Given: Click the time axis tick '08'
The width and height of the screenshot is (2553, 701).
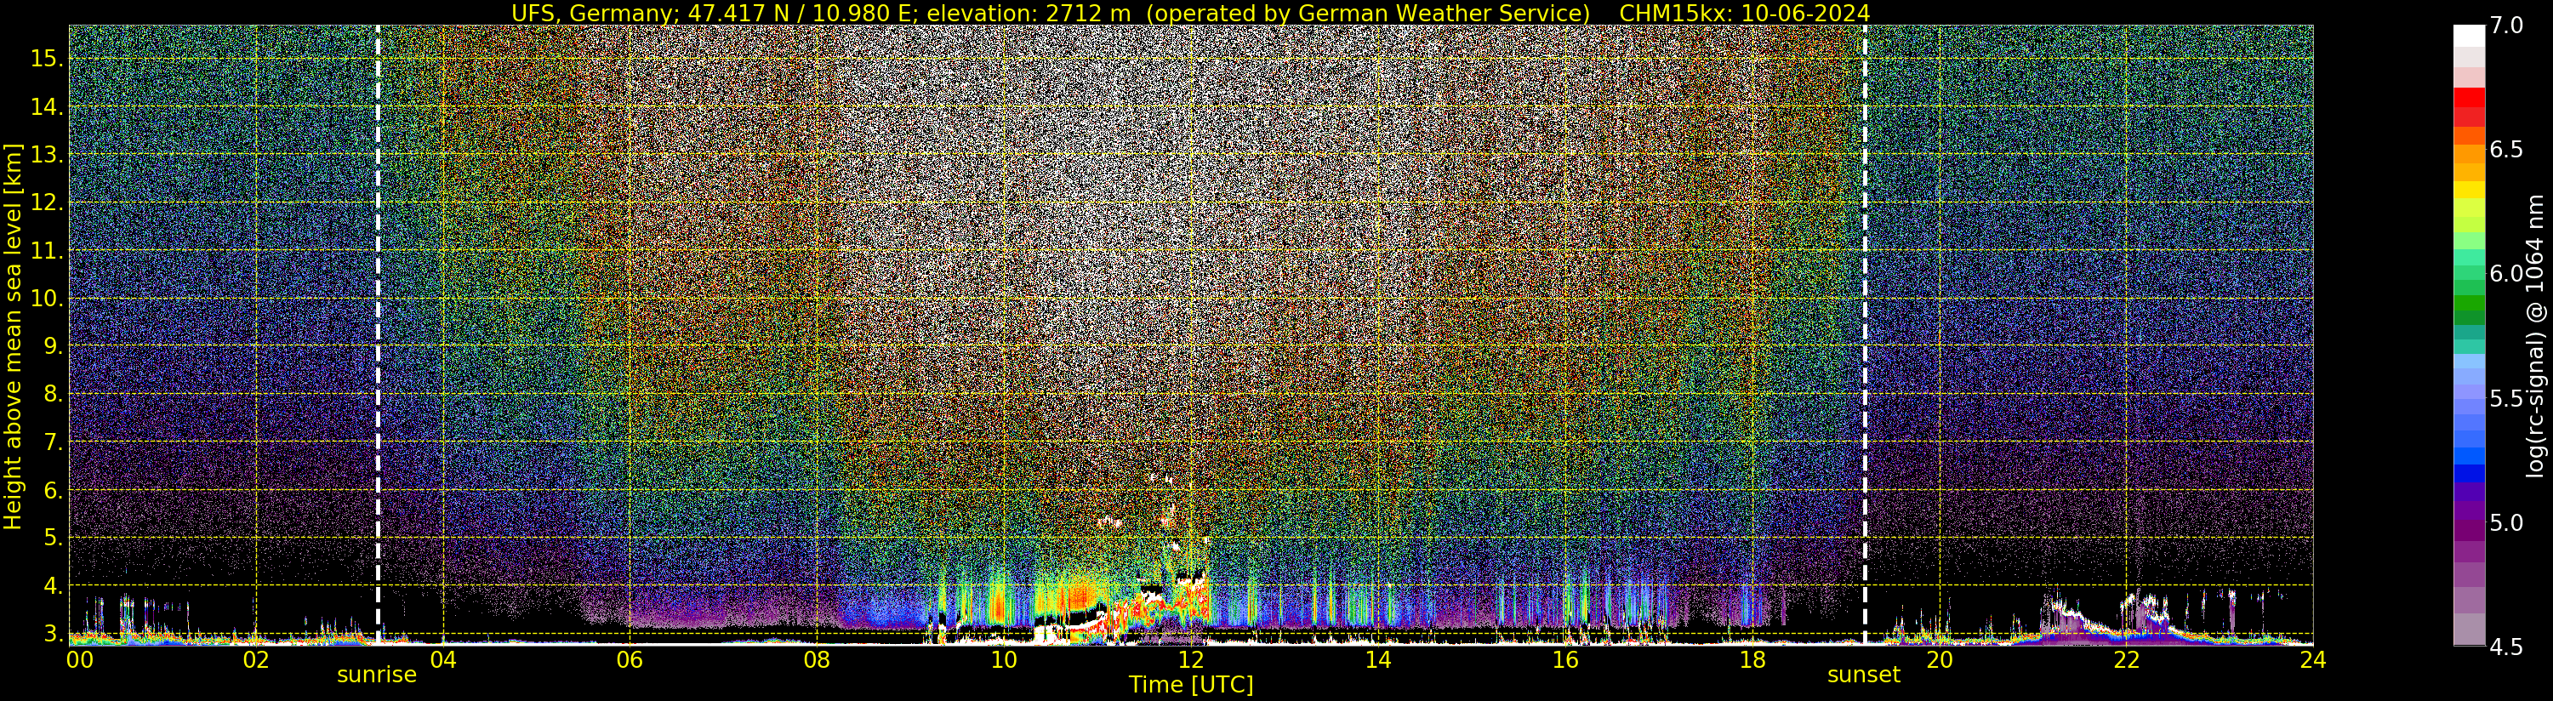Looking at the screenshot, I should click(x=817, y=659).
